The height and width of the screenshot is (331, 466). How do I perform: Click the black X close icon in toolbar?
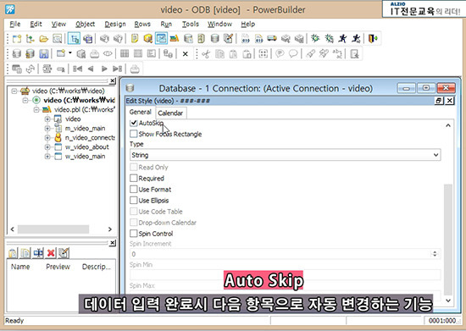[186, 54]
